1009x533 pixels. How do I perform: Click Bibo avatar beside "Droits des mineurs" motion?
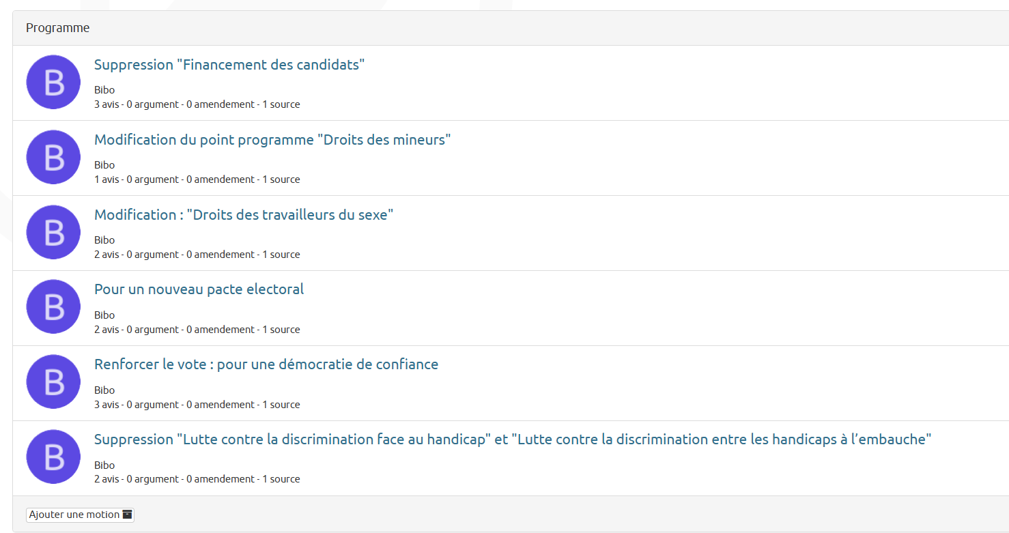pyautogui.click(x=53, y=157)
